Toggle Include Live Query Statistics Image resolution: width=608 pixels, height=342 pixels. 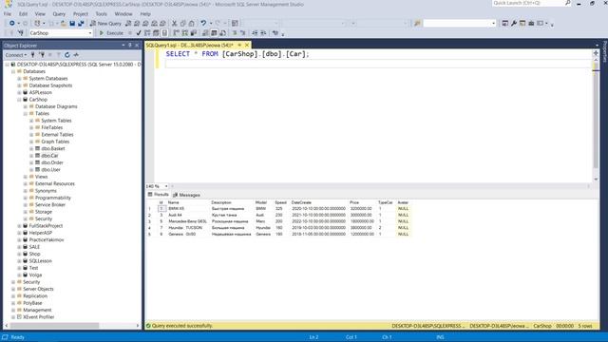[x=185, y=33]
